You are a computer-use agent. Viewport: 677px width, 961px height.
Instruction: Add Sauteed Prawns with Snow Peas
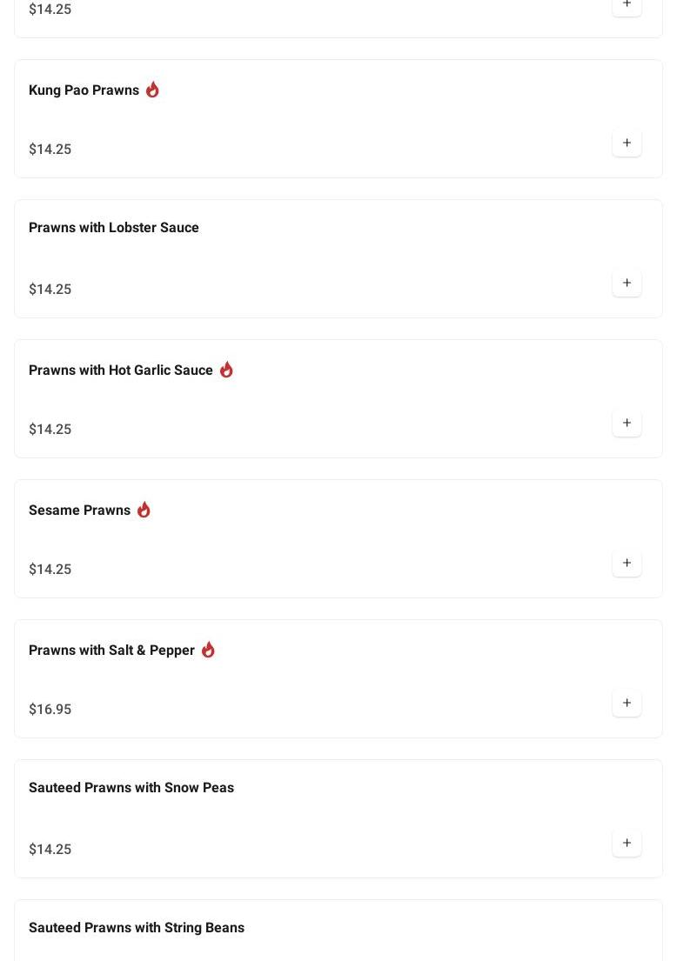point(627,844)
